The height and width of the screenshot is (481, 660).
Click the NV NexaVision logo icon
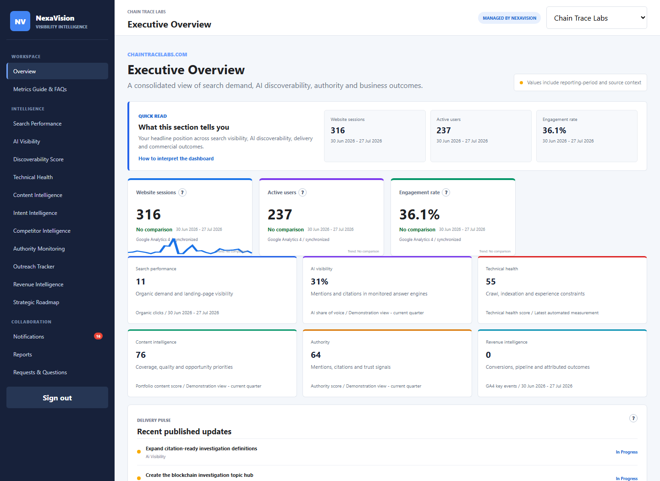coord(20,21)
